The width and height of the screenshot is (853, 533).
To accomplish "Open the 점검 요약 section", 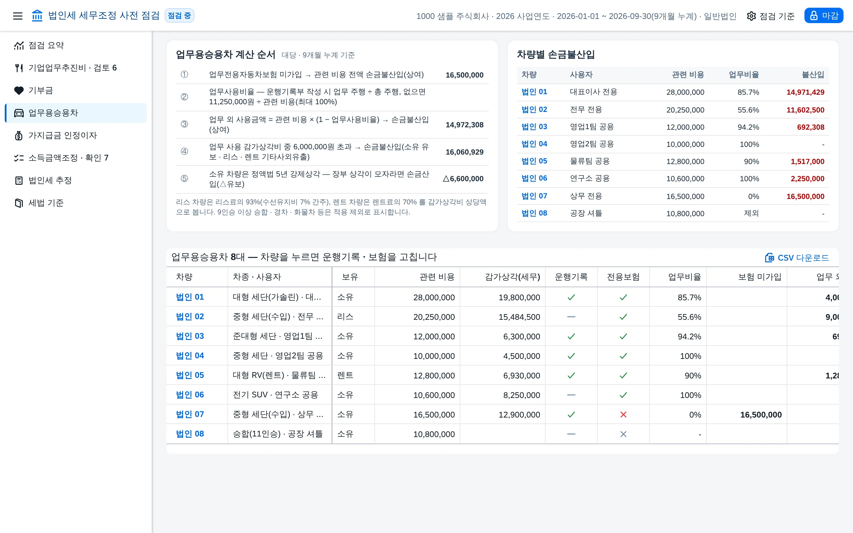I will tap(76, 46).
